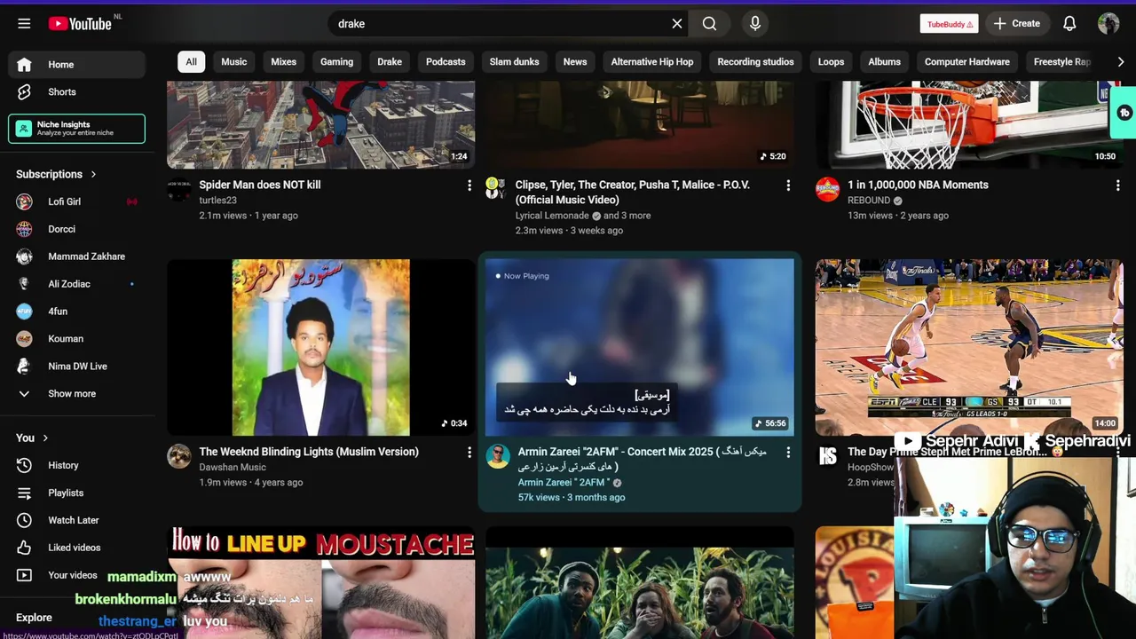Select the All filter chip
Screen dimensions: 1136x639
(x=191, y=61)
